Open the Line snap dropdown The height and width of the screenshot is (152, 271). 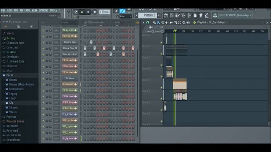pos(126,16)
